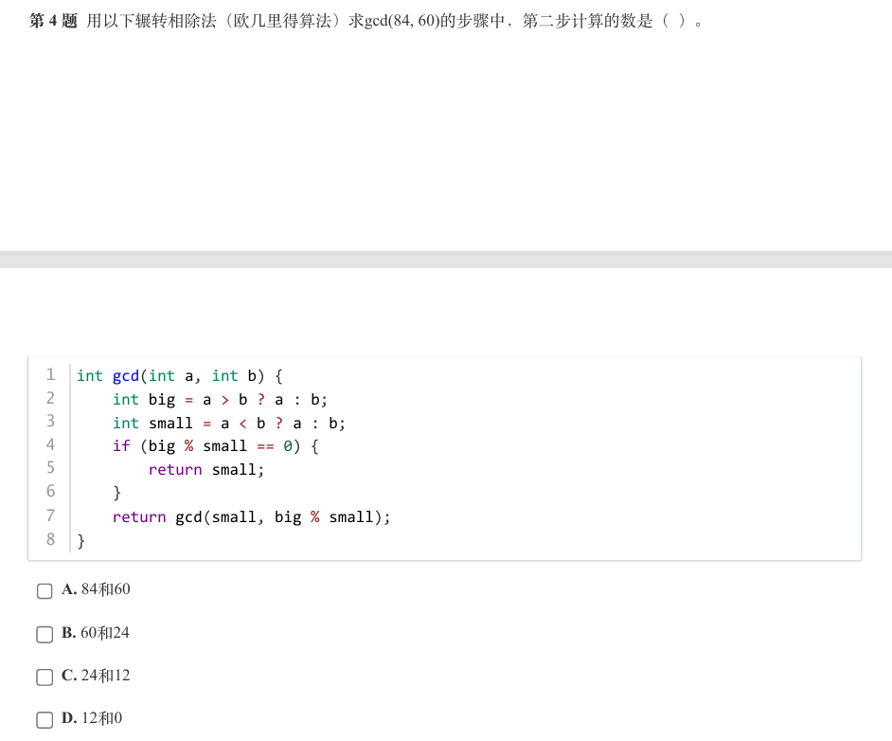Click the question heading "第 4 题"

tap(53, 21)
